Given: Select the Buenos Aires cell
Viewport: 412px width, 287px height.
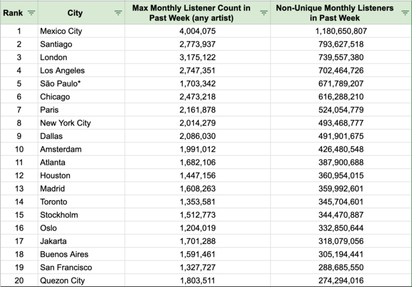Looking at the screenshot, I should click(81, 254).
